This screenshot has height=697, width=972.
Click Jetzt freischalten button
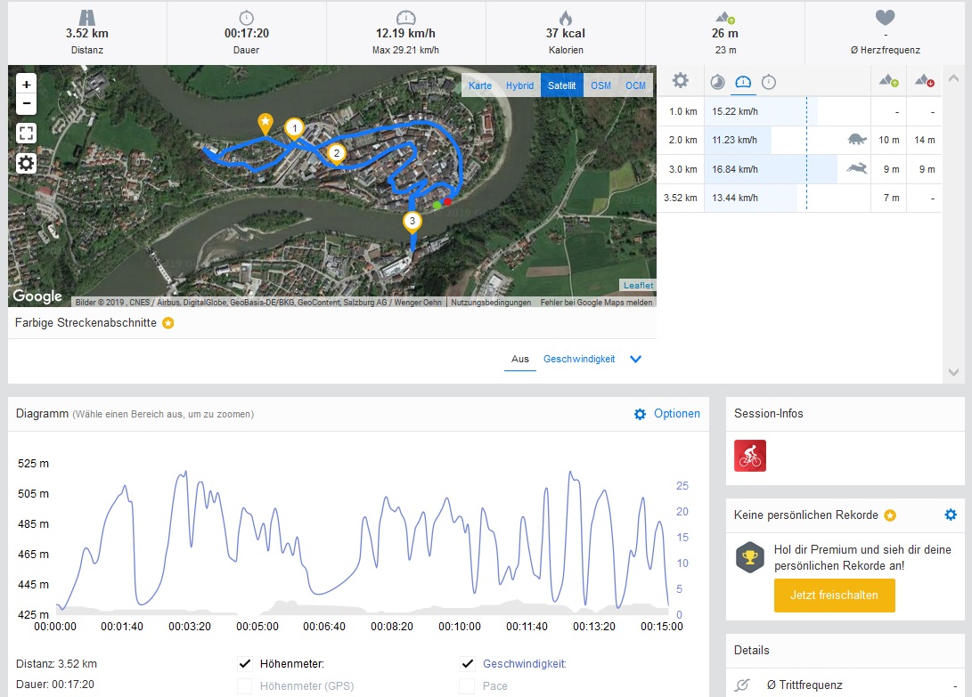(835, 596)
